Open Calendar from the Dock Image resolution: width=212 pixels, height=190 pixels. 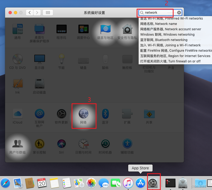(42, 183)
